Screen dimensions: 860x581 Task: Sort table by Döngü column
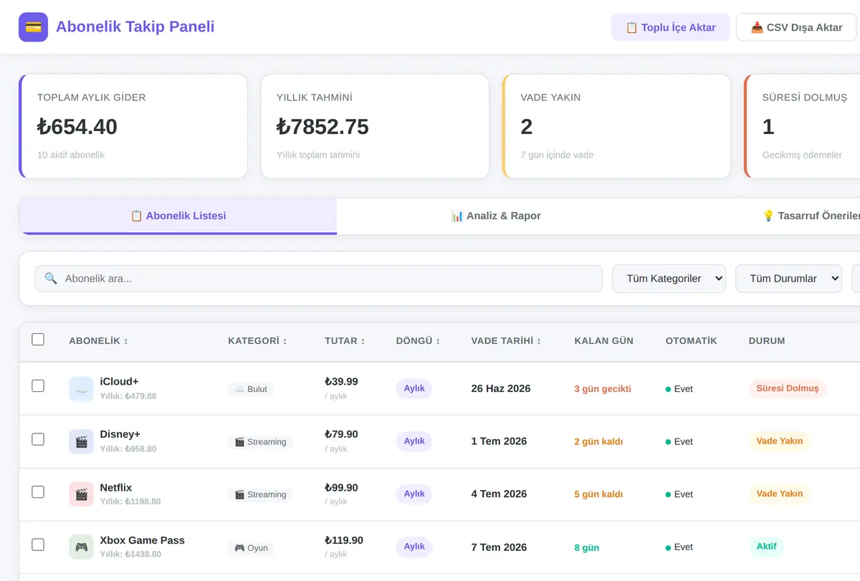click(x=418, y=341)
